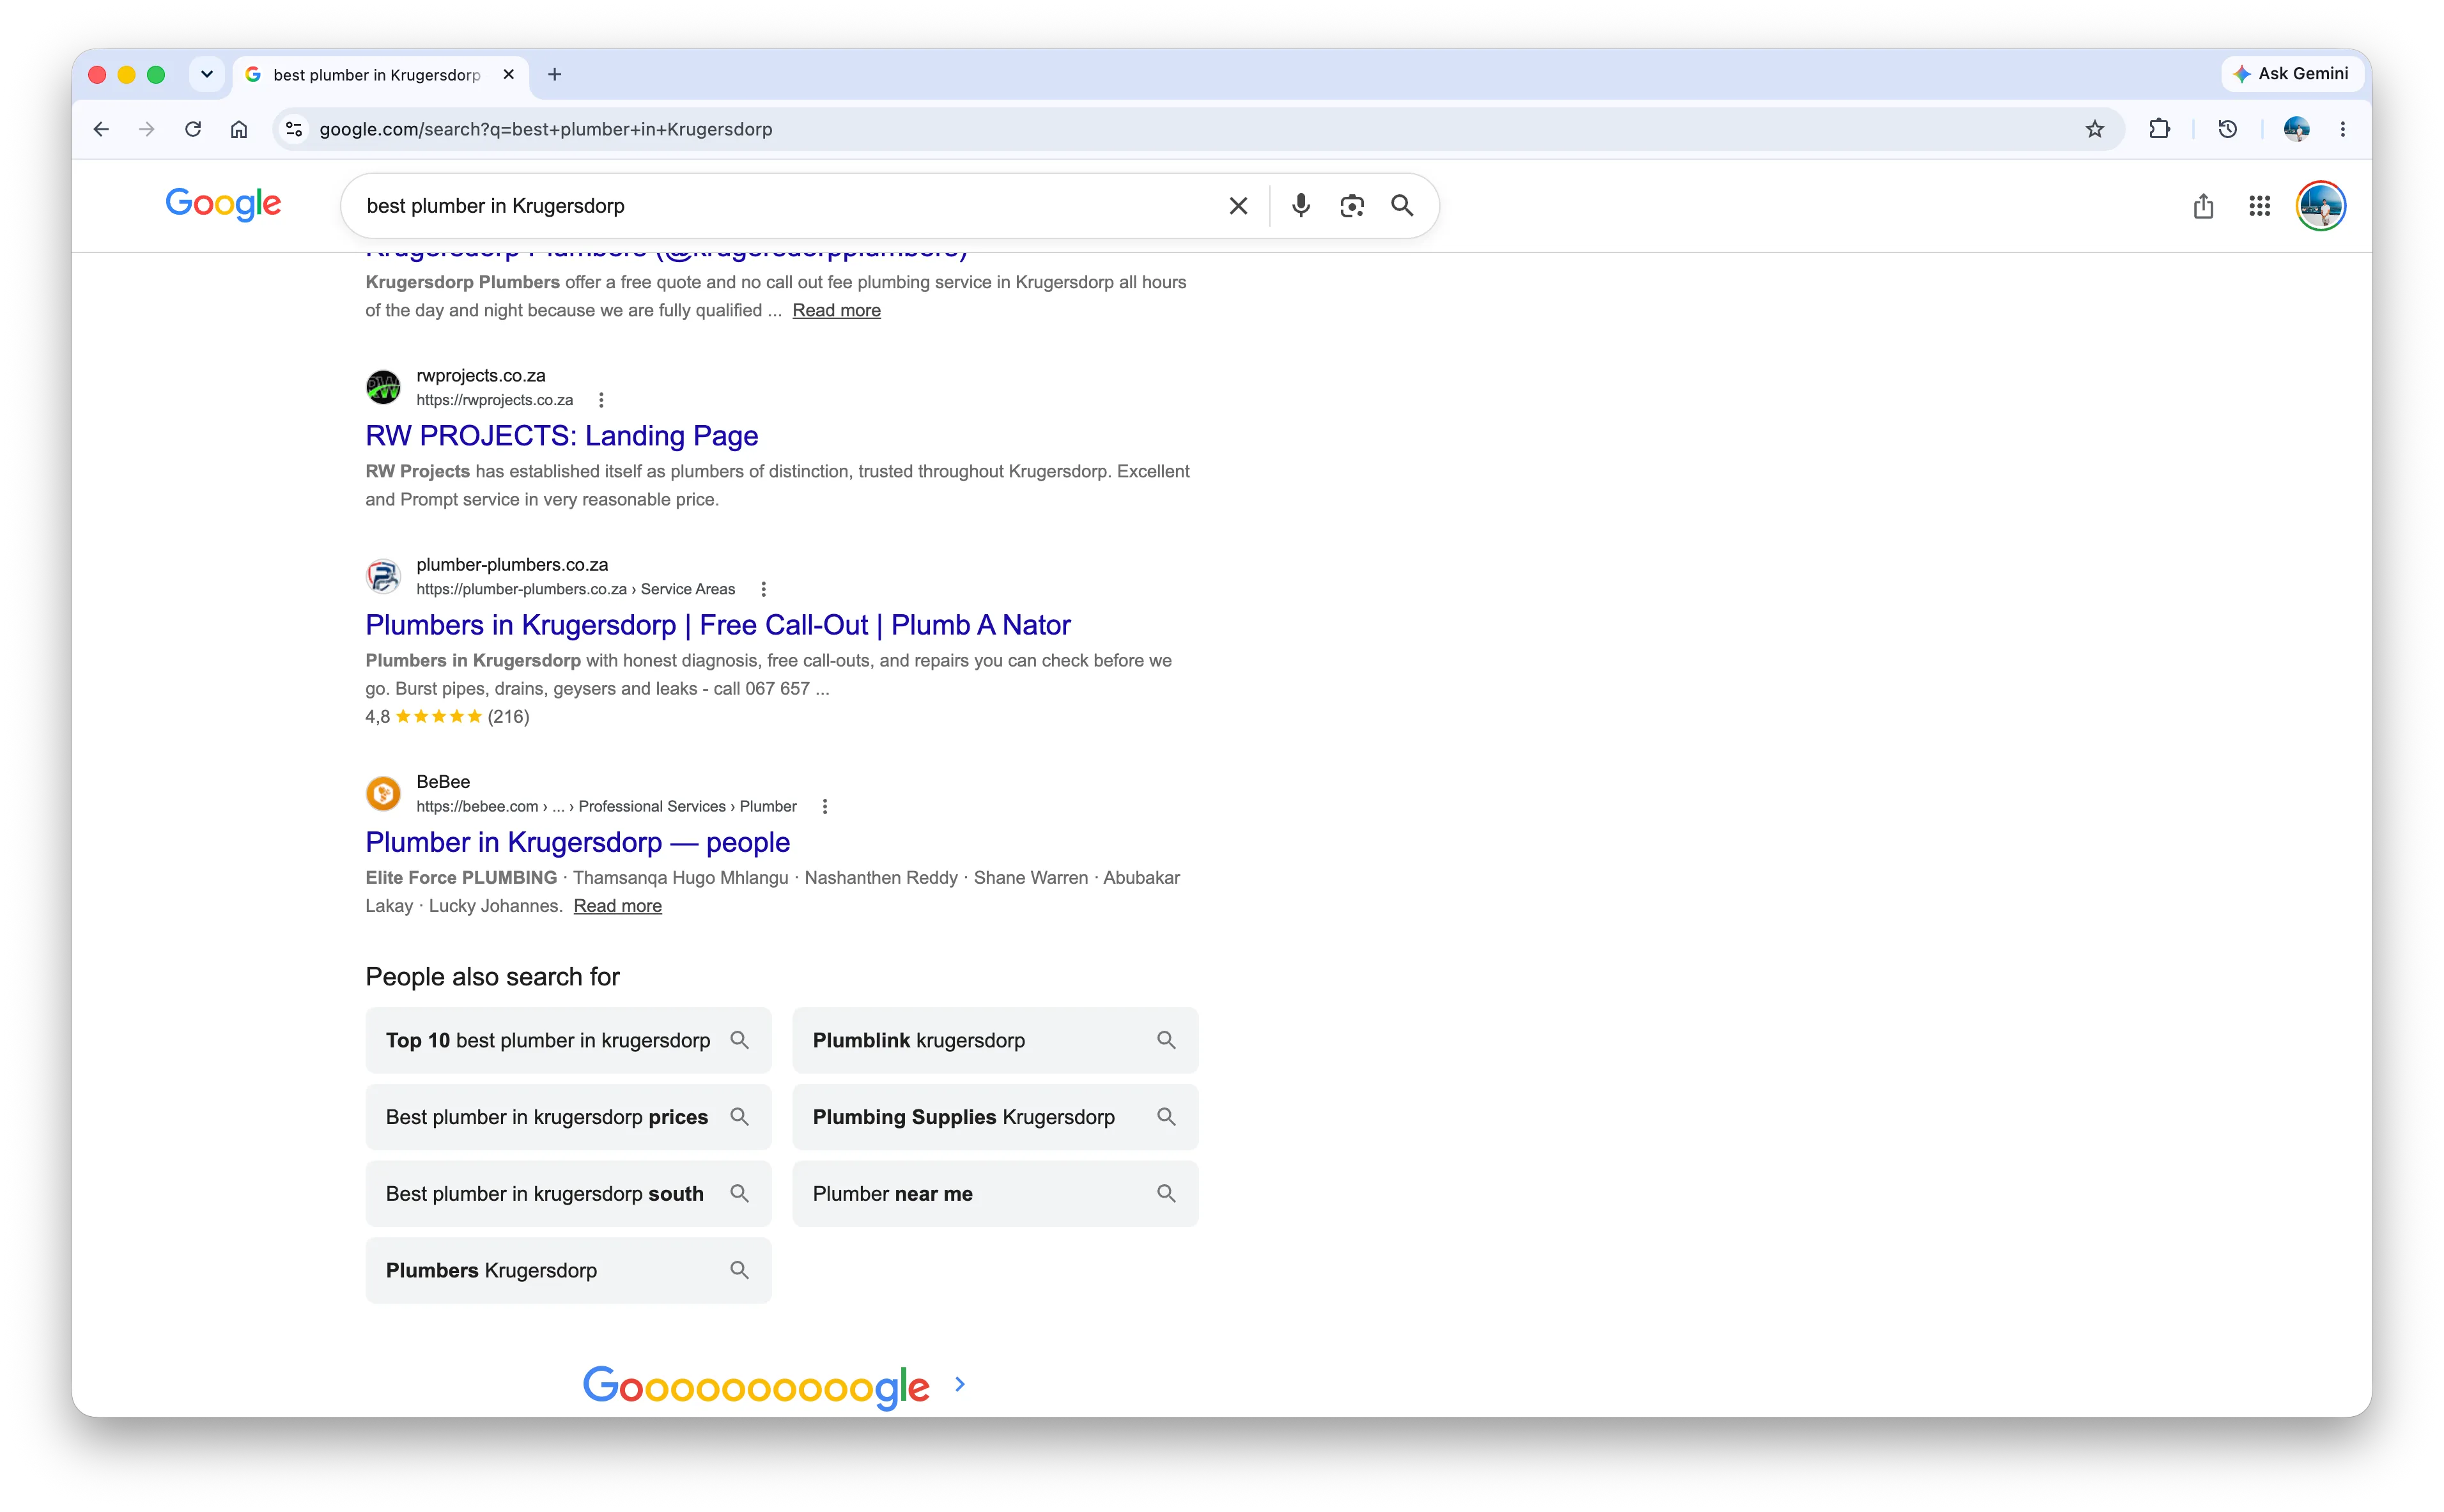Search 'Top 10 best plumber in krugersdorp'

[568, 1040]
